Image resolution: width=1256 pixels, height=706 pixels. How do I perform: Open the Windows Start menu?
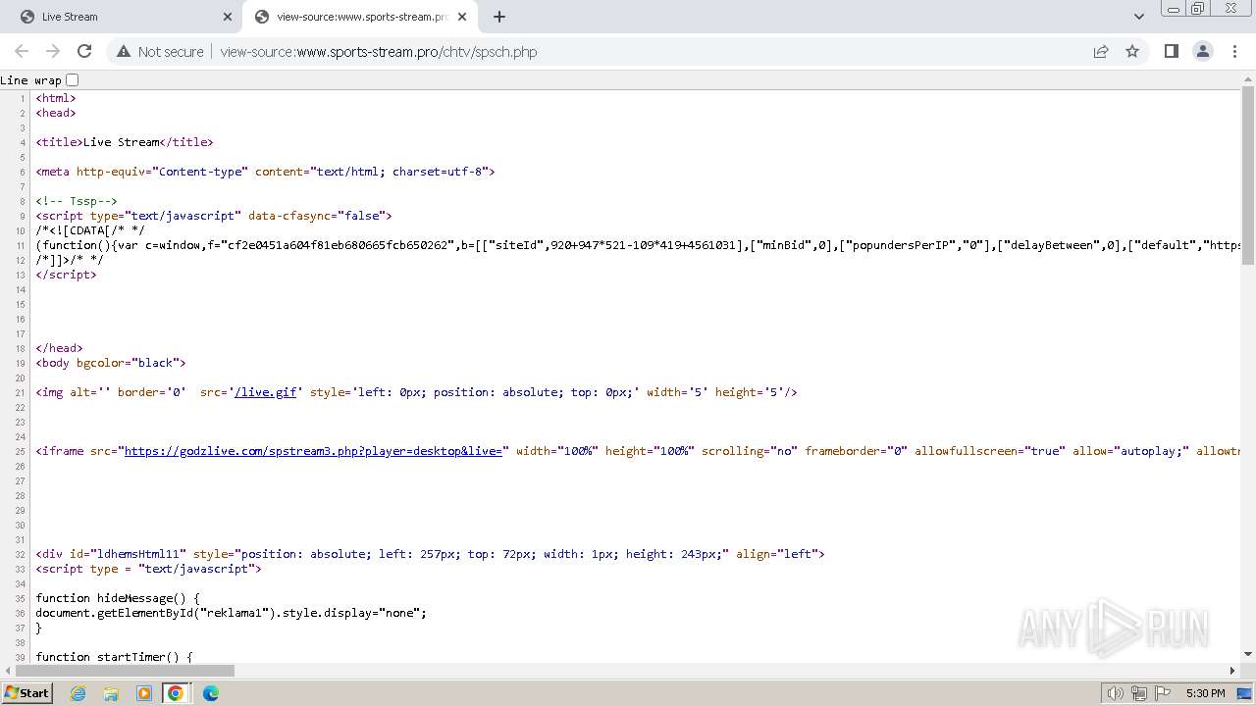pyautogui.click(x=26, y=692)
